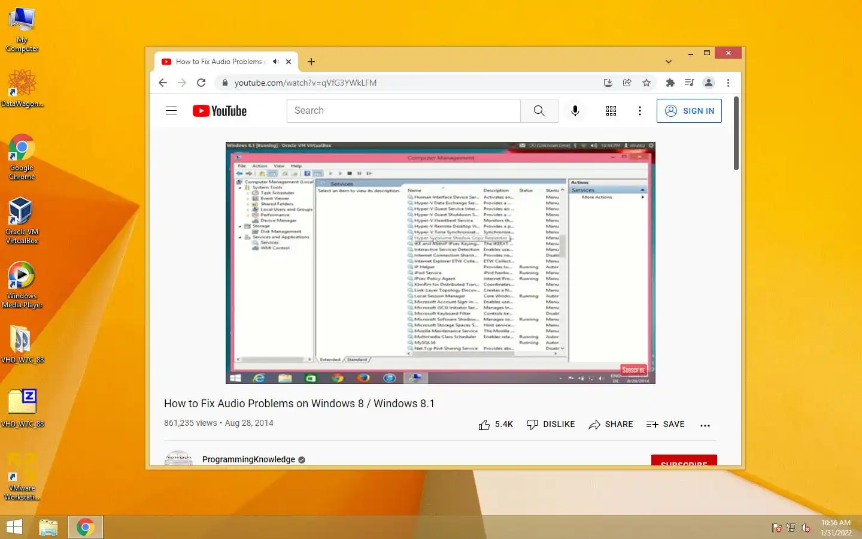Bookmark this page with the star icon

[x=646, y=83]
